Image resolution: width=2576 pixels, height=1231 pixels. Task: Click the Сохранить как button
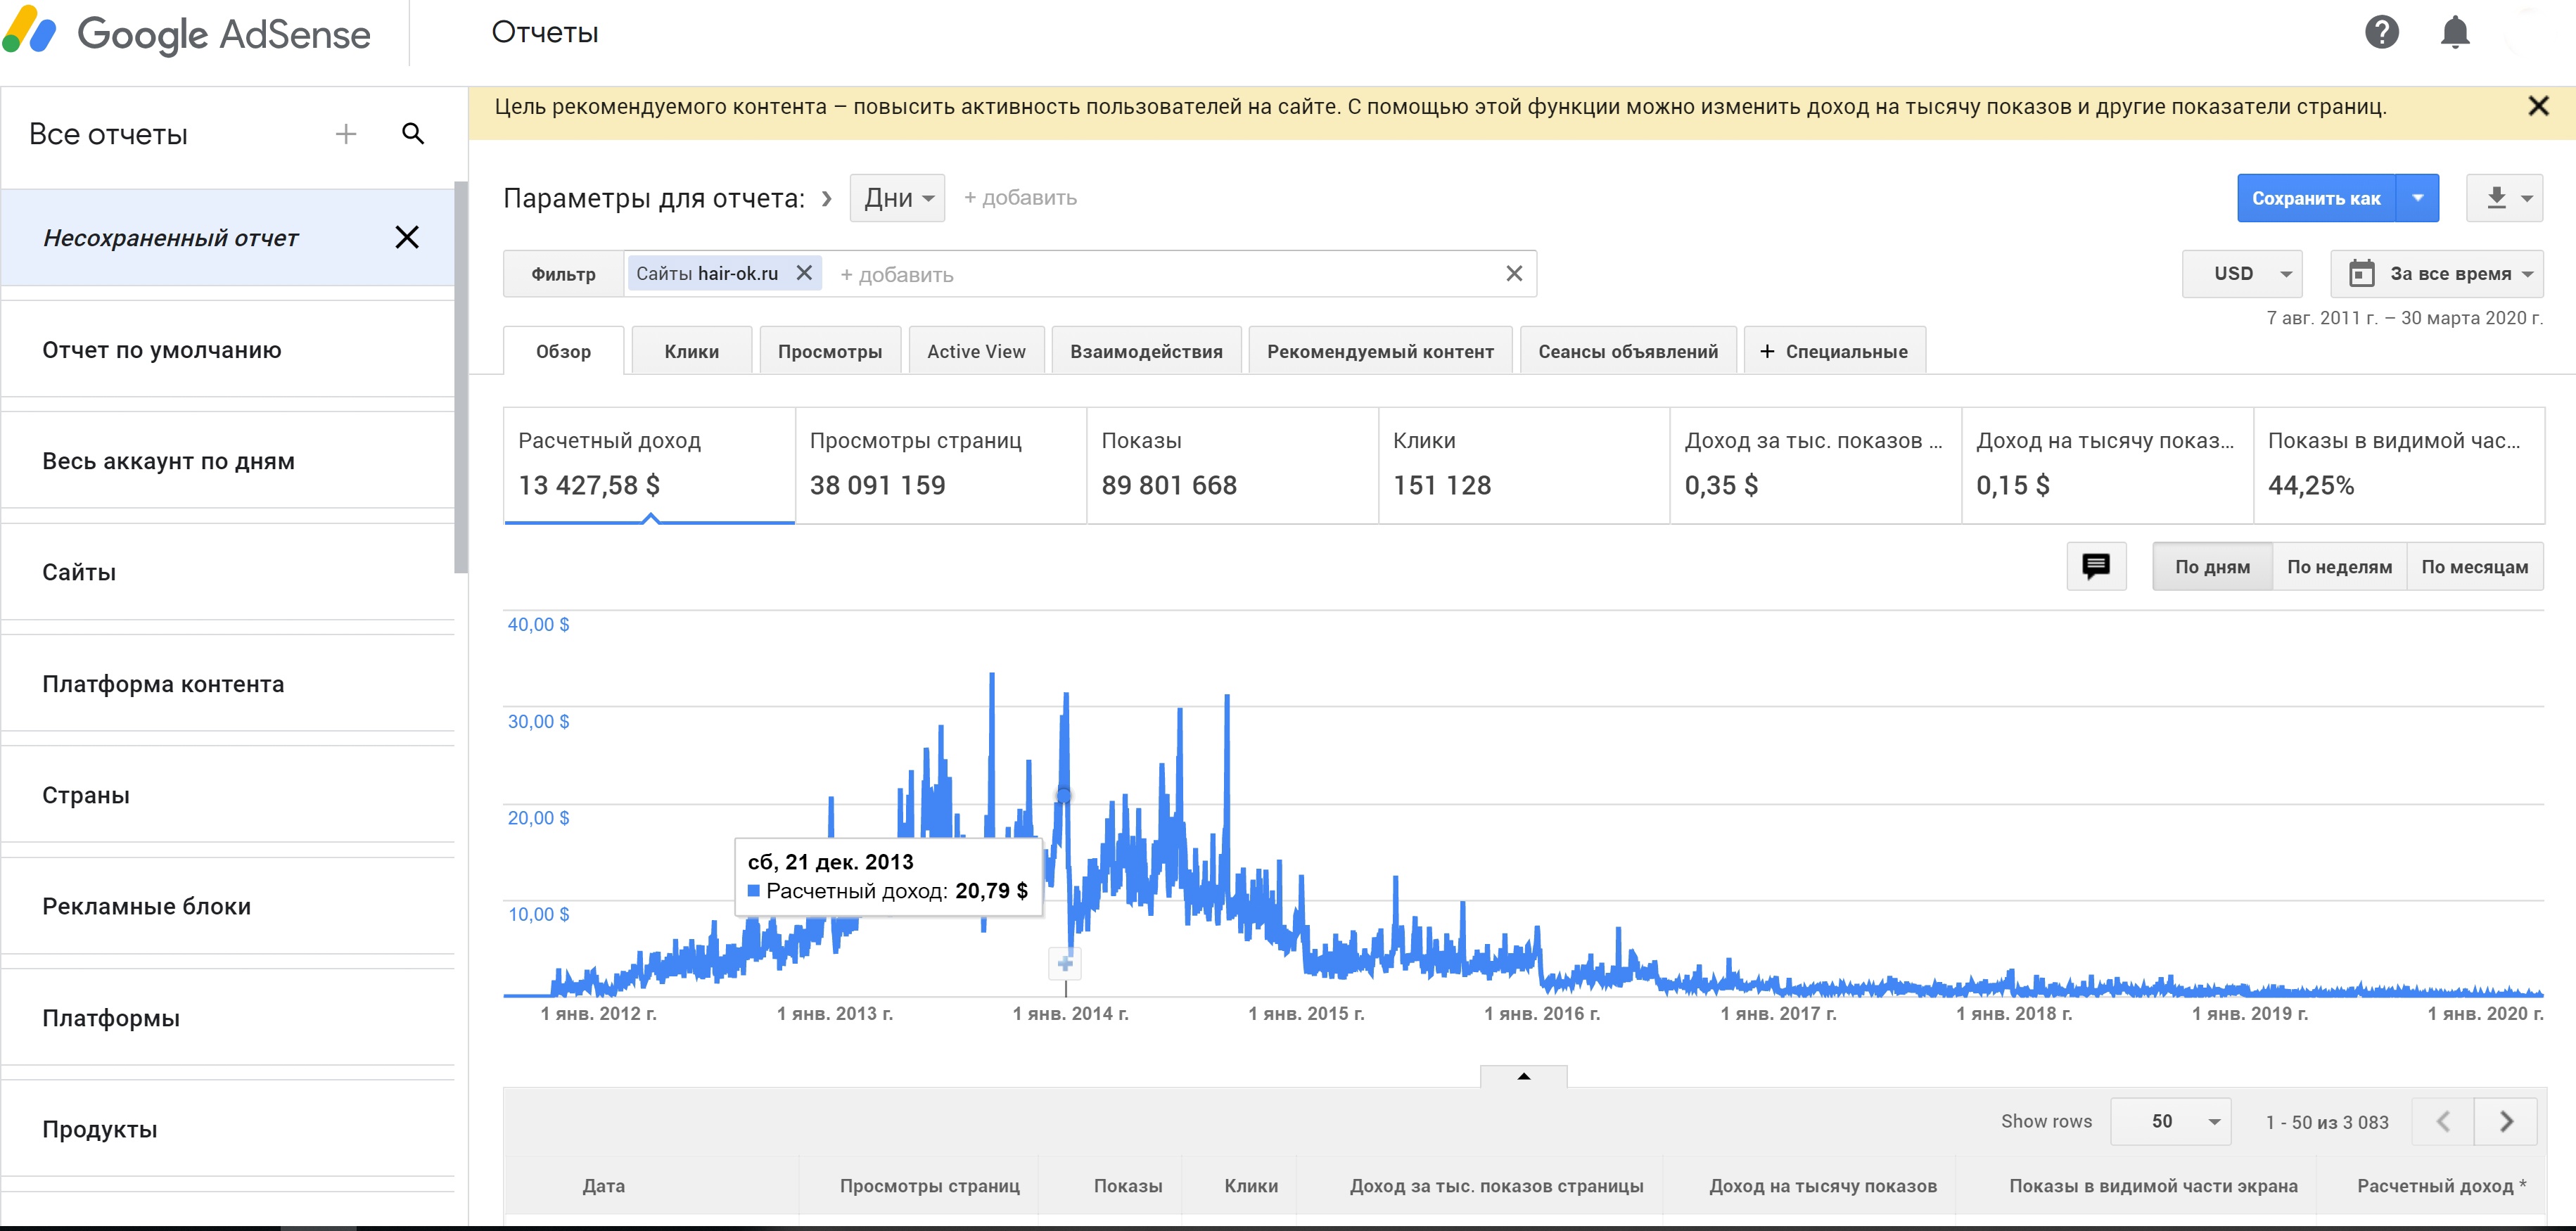pyautogui.click(x=2315, y=198)
